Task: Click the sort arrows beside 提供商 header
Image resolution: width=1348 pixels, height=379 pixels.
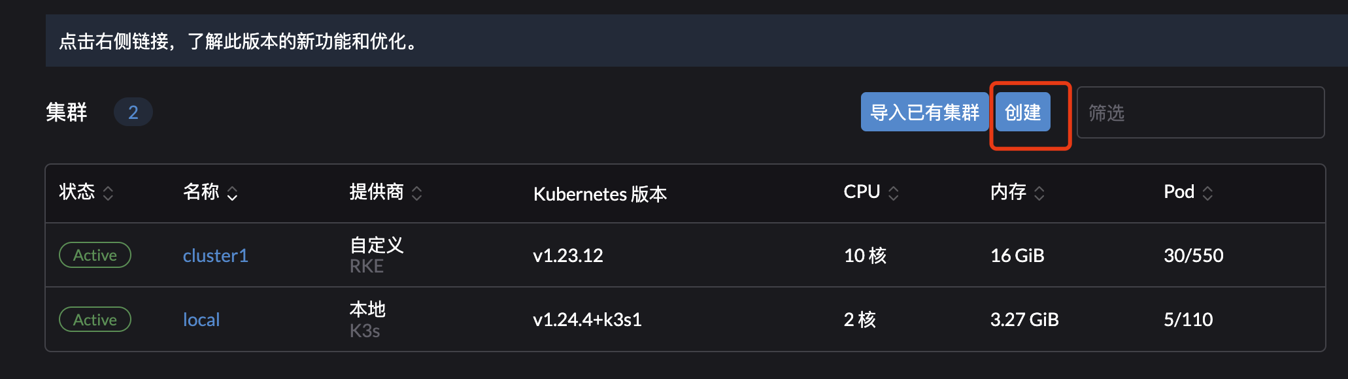Action: (417, 193)
